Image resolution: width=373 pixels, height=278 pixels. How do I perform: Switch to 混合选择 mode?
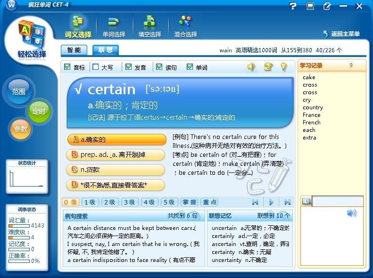185,26
